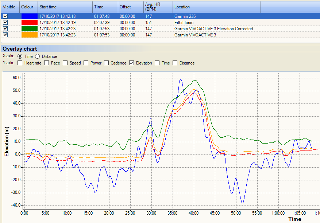Select the Fitbit Ionic location cell
The width and height of the screenshot is (320, 223).
[184, 23]
